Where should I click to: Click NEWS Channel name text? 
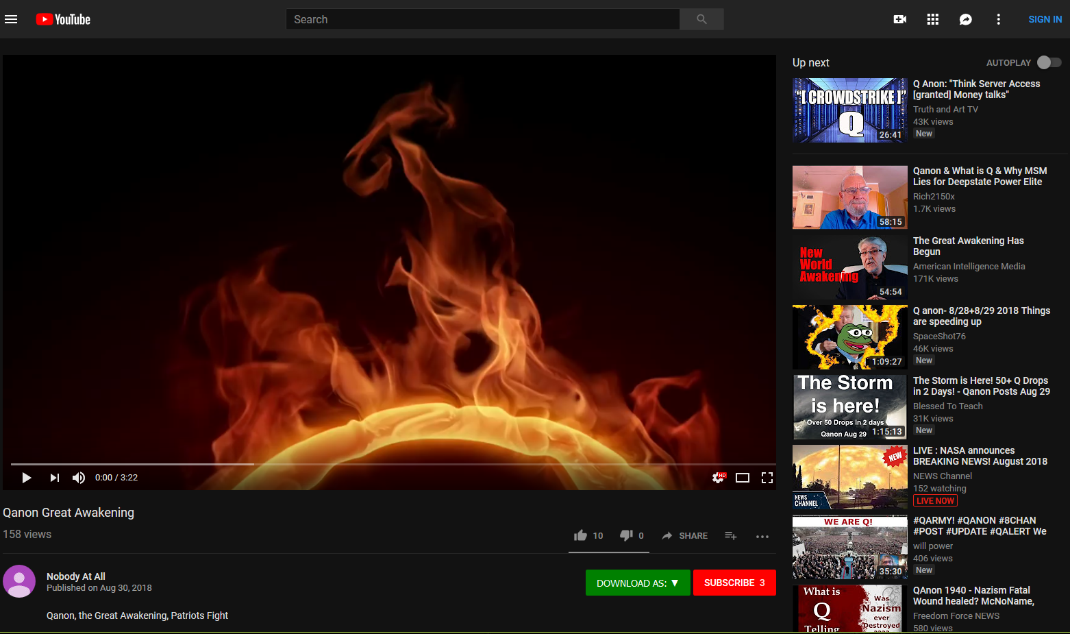pos(943,476)
